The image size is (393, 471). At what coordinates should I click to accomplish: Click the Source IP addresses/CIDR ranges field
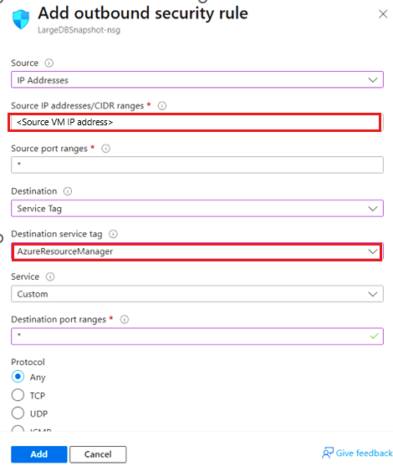(x=195, y=122)
